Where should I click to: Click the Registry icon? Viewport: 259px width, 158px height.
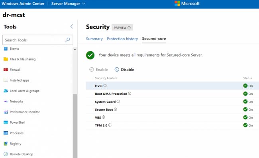click(x=6, y=144)
